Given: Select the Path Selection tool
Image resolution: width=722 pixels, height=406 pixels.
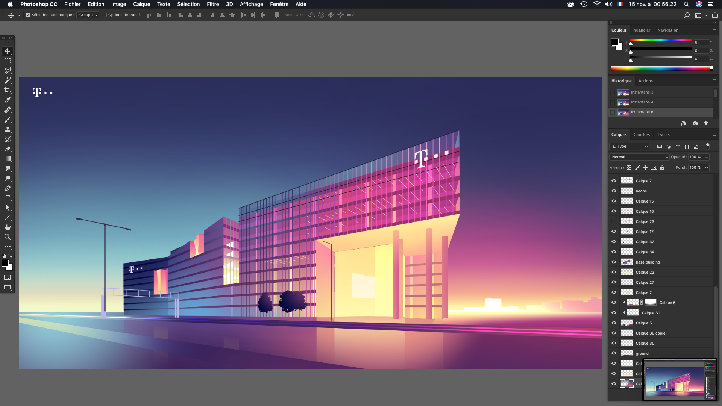Looking at the screenshot, I should [x=8, y=208].
